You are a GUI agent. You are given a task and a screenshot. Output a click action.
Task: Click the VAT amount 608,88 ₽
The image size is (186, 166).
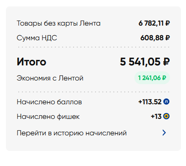pyautogui.click(x=155, y=38)
